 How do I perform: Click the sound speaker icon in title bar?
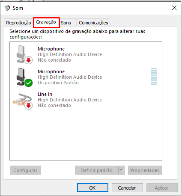[7, 8]
